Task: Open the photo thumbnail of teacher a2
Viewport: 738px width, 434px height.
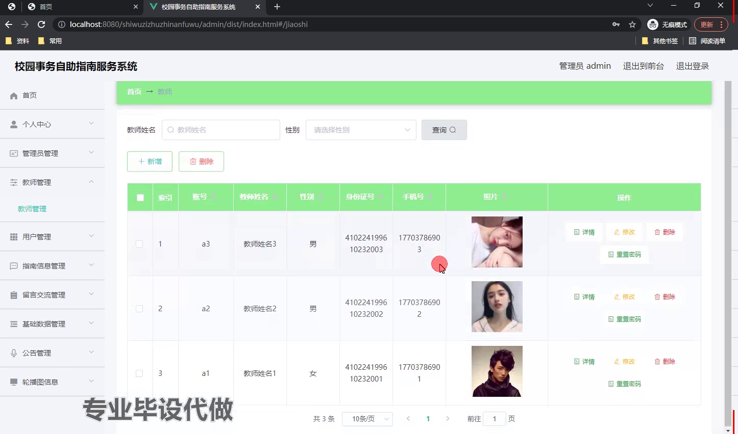Action: [497, 307]
